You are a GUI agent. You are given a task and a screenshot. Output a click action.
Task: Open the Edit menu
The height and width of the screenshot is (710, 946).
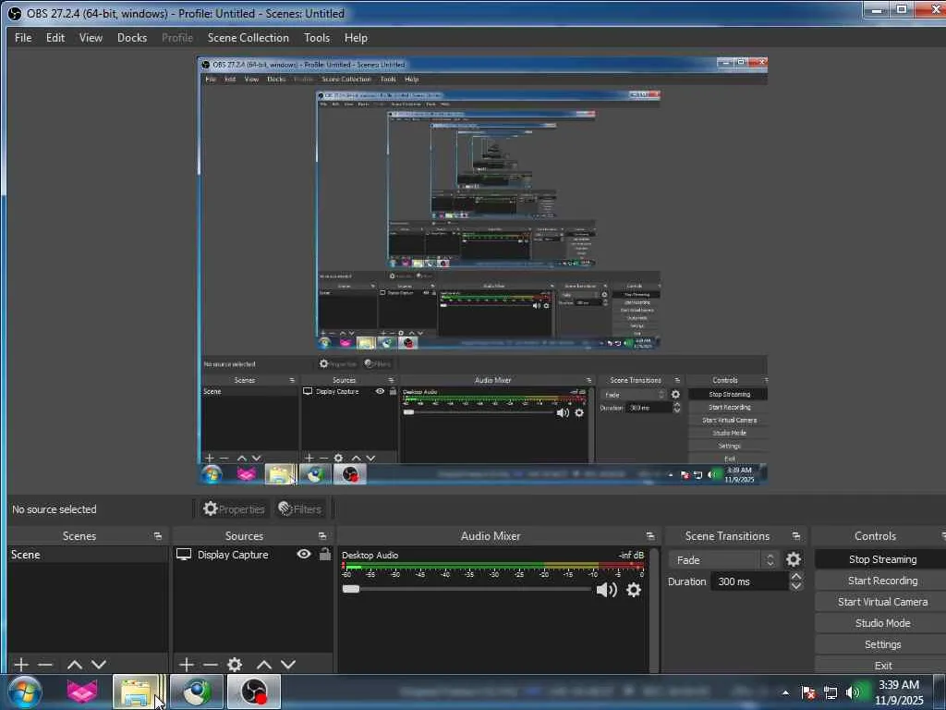point(55,37)
